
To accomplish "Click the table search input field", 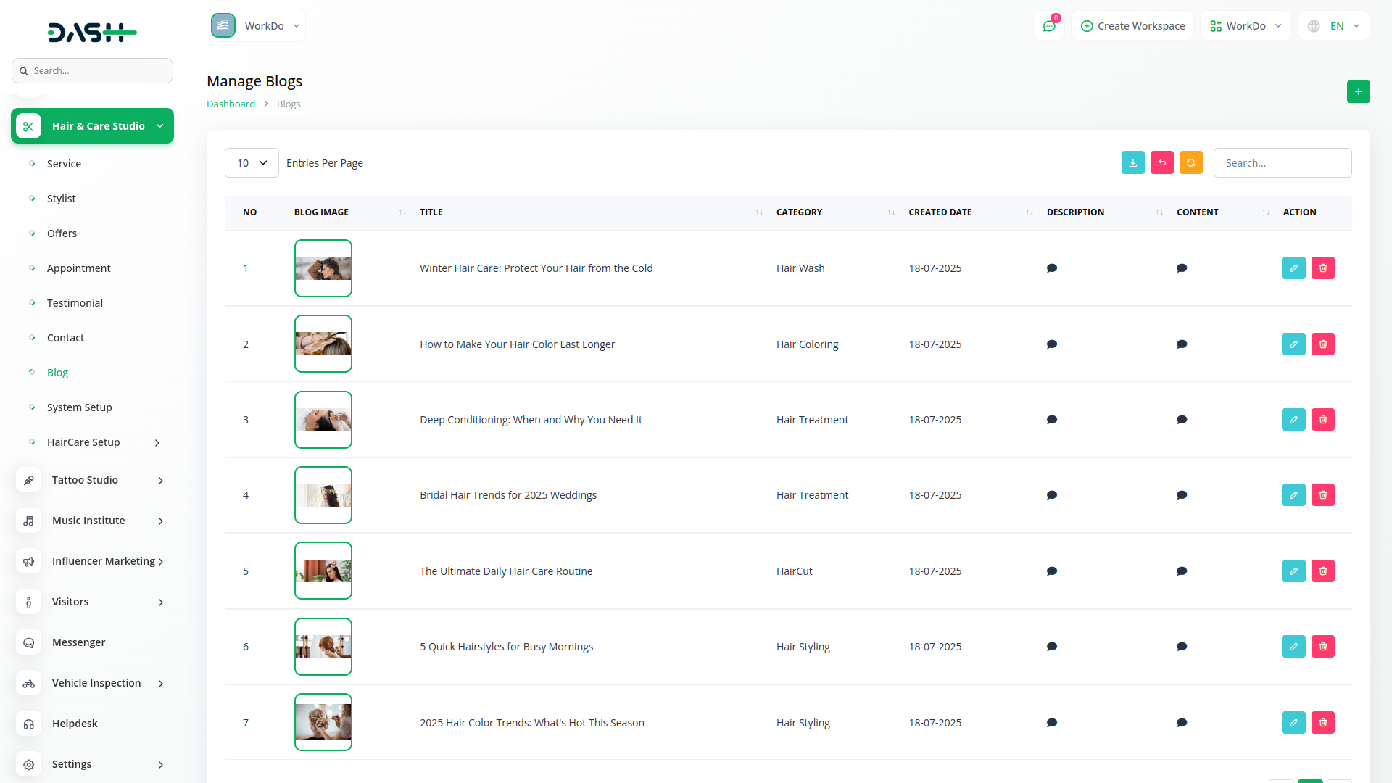I will point(1282,163).
